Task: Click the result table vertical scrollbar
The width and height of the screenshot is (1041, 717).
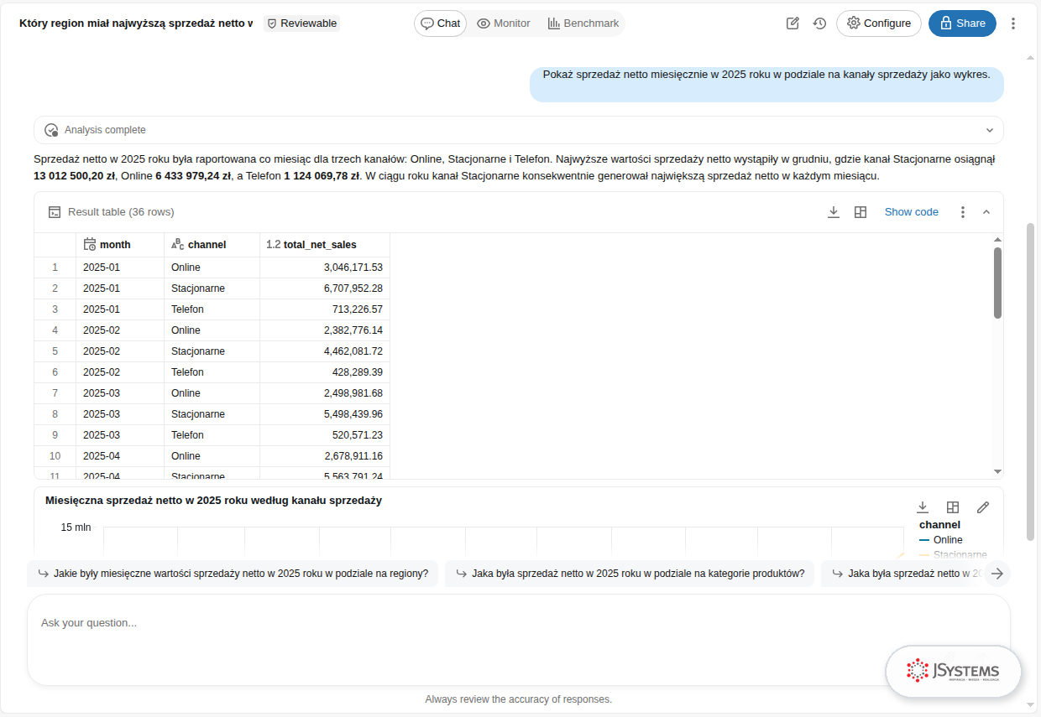Action: tap(998, 283)
